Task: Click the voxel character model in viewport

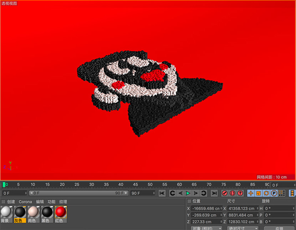Action: pos(150,93)
